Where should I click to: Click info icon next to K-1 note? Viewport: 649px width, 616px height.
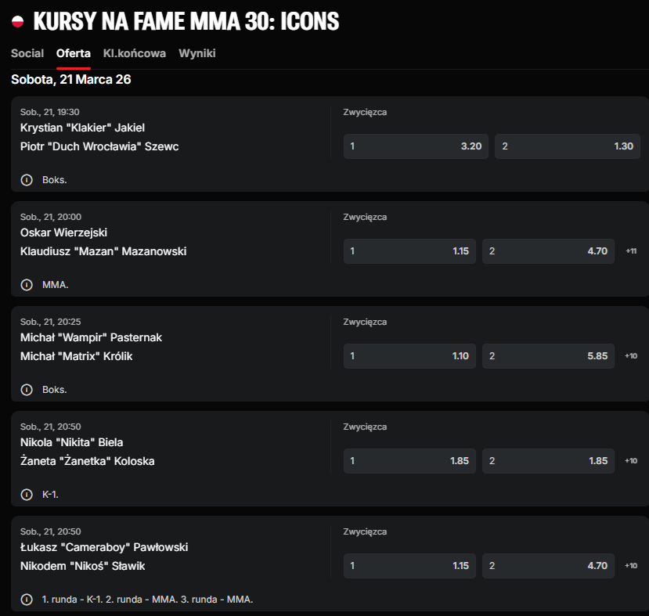(x=27, y=495)
